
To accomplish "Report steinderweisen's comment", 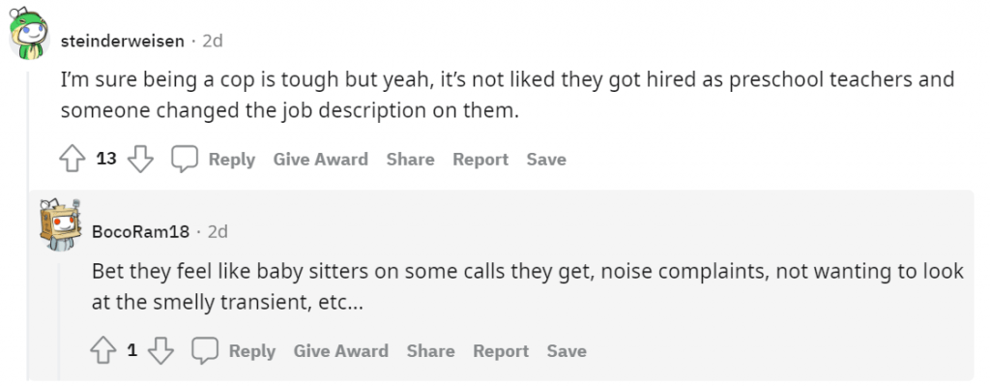I will click(x=480, y=160).
